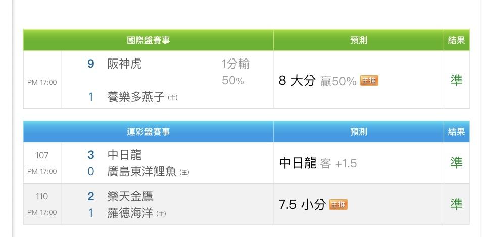Open the 廣島東洋鯉魚 team link

141,171
